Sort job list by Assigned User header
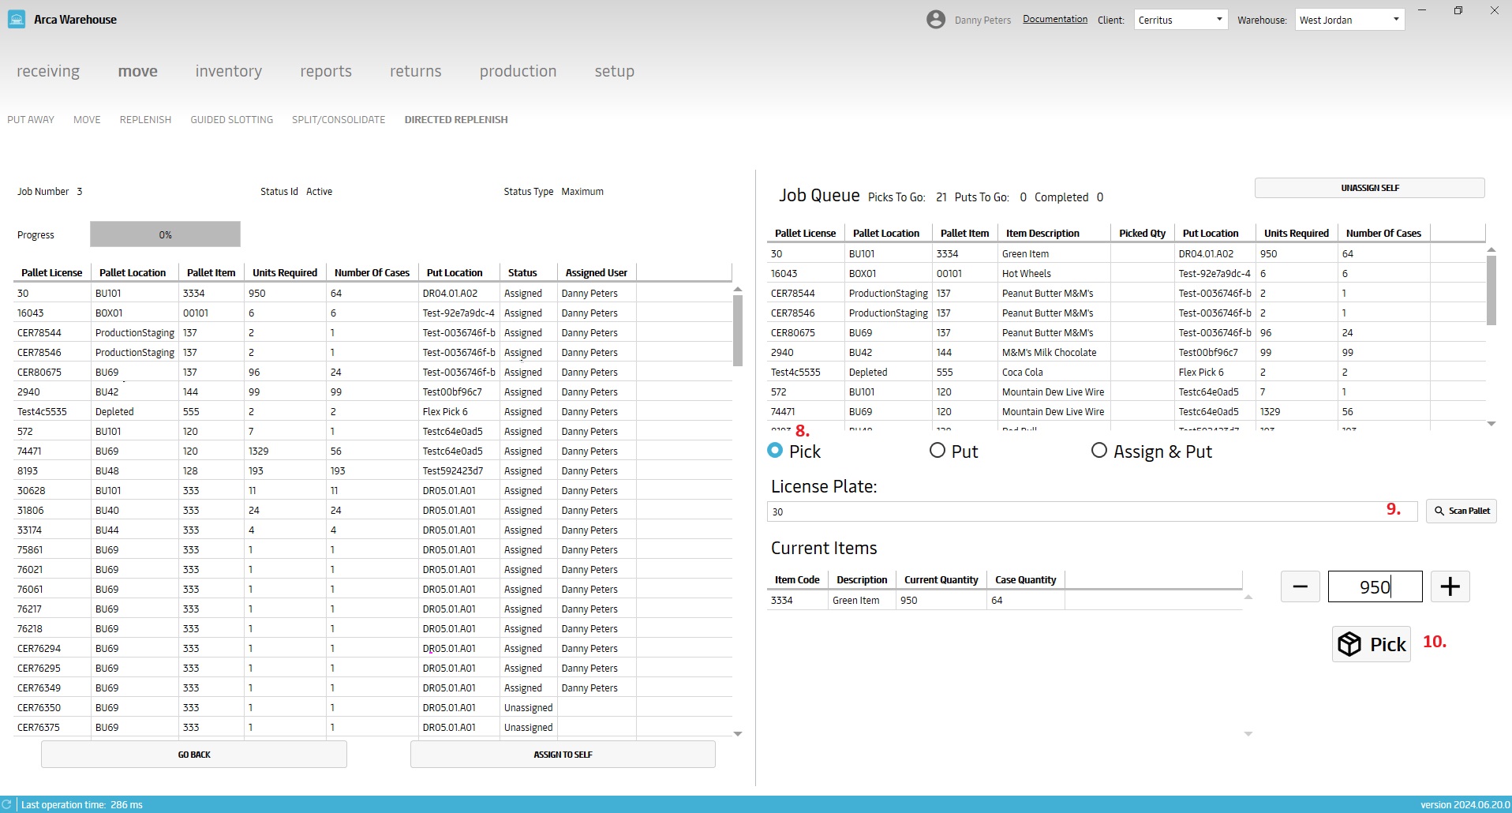Image resolution: width=1512 pixels, height=813 pixels. point(597,272)
